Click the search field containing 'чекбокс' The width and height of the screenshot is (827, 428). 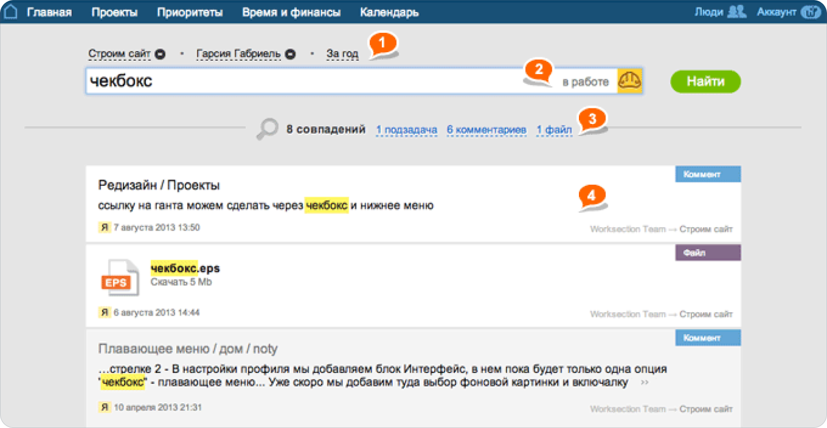[x=299, y=81]
